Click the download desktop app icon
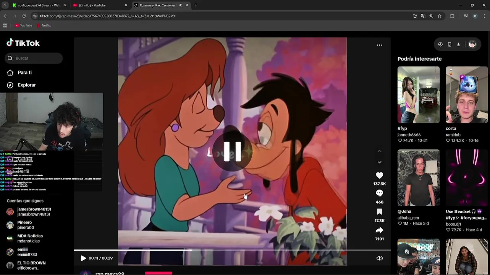The width and height of the screenshot is (490, 275). 459,44
